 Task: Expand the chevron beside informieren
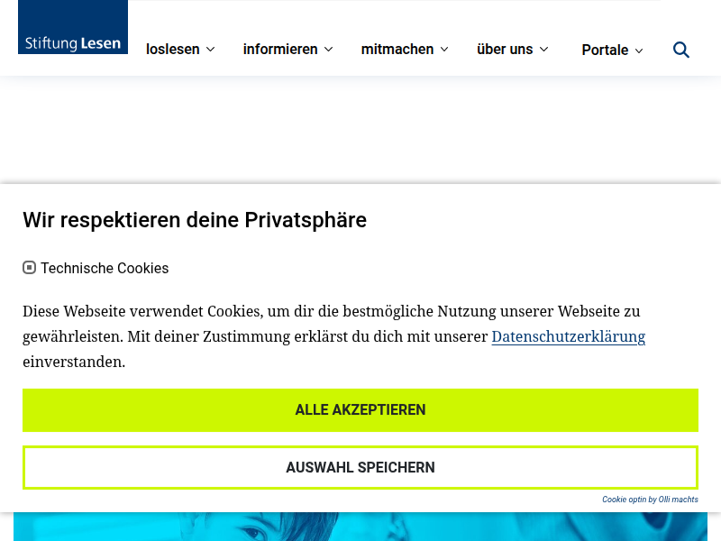point(329,50)
